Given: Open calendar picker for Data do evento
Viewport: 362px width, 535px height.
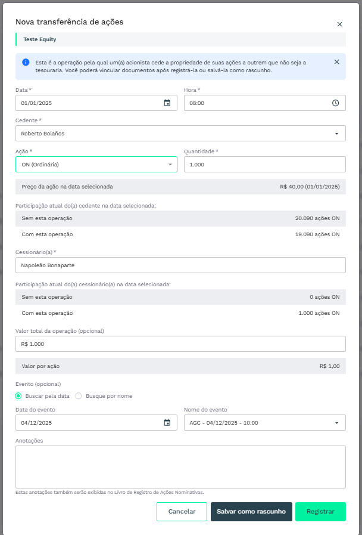Looking at the screenshot, I should 167,423.
